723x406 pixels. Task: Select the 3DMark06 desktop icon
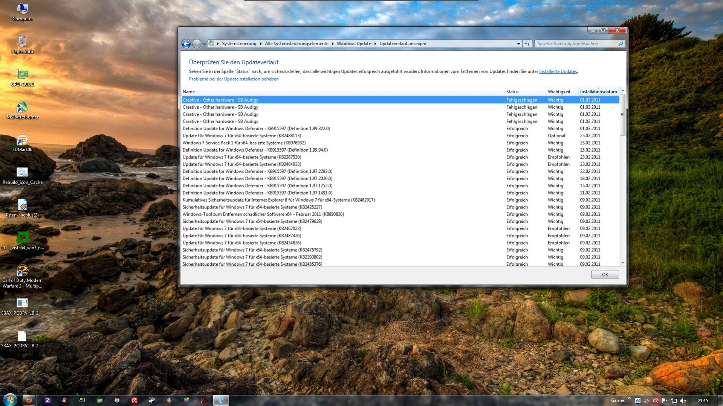coord(23,143)
